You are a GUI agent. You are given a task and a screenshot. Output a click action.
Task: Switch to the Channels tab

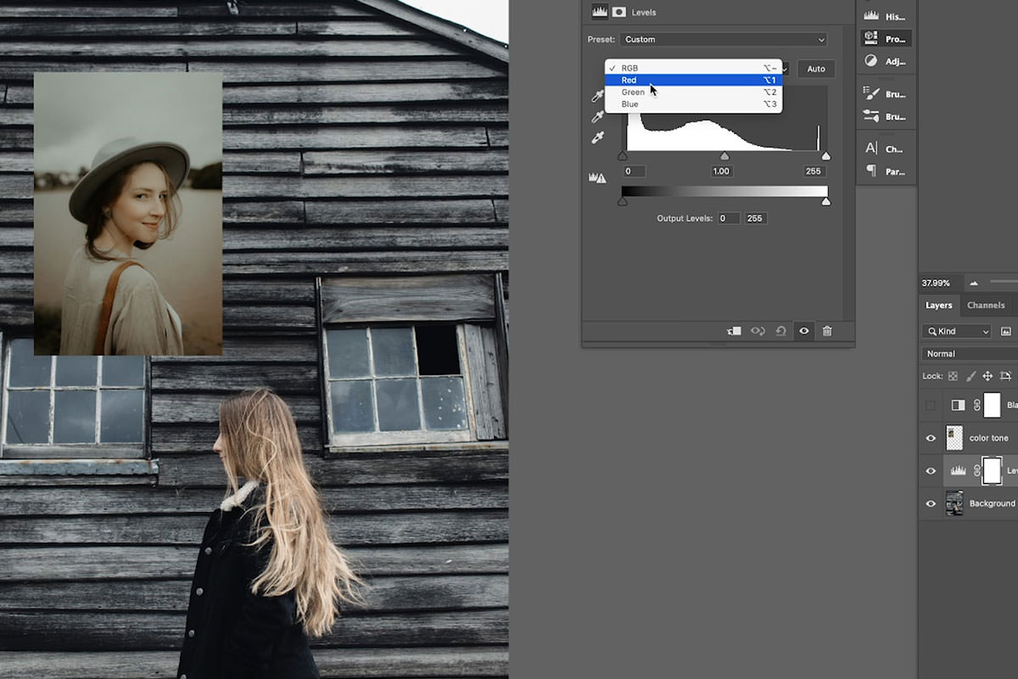click(986, 305)
